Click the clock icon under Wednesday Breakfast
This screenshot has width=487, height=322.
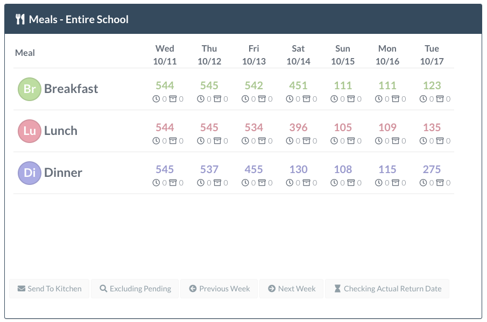pyautogui.click(x=157, y=99)
